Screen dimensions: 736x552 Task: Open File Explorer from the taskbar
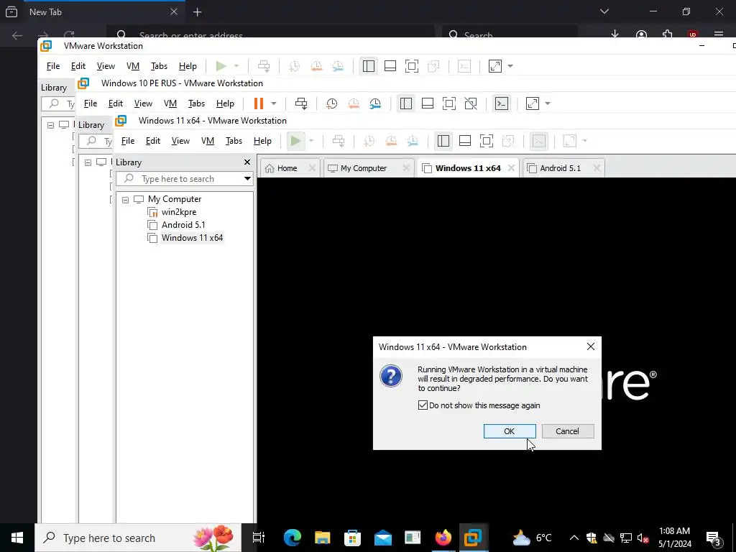[x=322, y=538]
